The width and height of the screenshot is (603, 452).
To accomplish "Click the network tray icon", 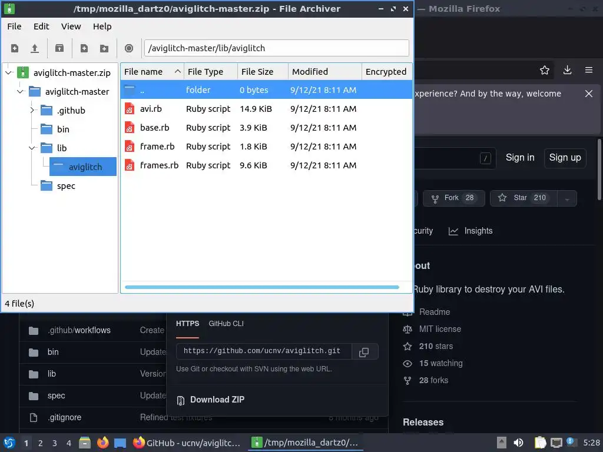I will coord(556,443).
